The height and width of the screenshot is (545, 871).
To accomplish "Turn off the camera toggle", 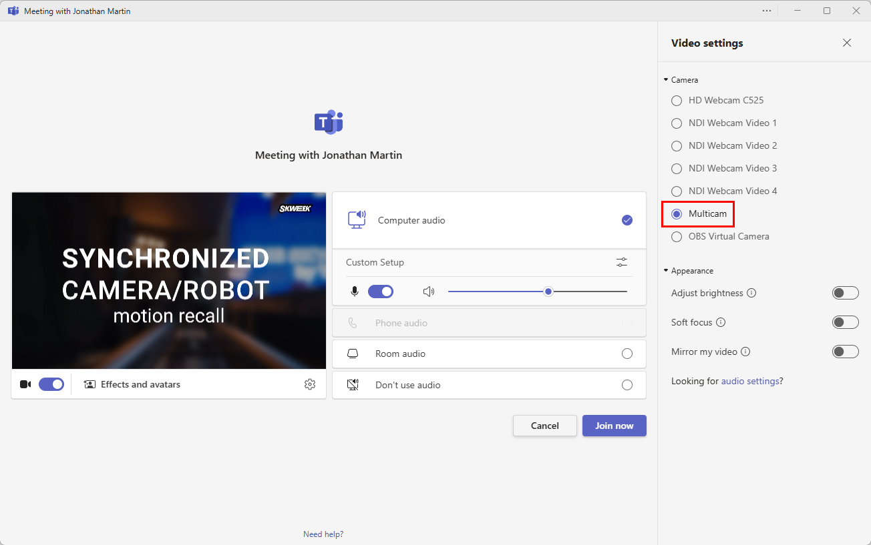I will 51,384.
